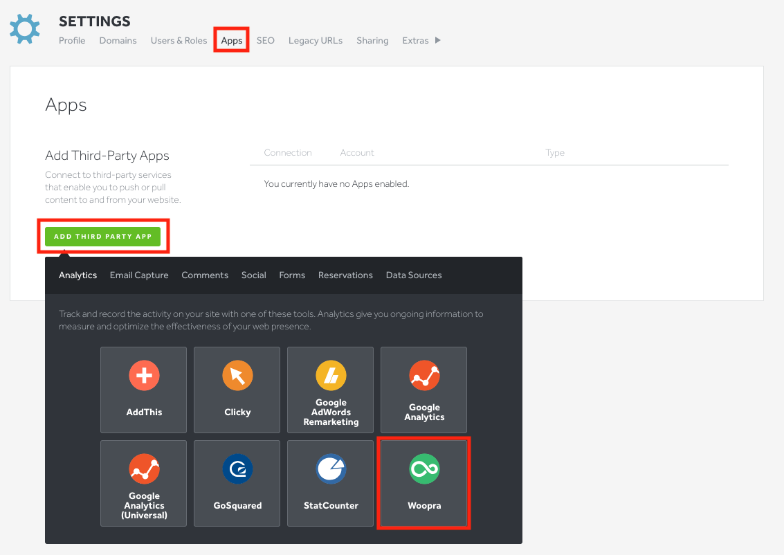Click Add Third Party App button
The width and height of the screenshot is (784, 555).
pos(103,237)
